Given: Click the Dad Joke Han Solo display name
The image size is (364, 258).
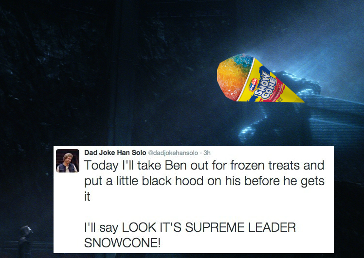Looking at the screenshot, I should (115, 153).
